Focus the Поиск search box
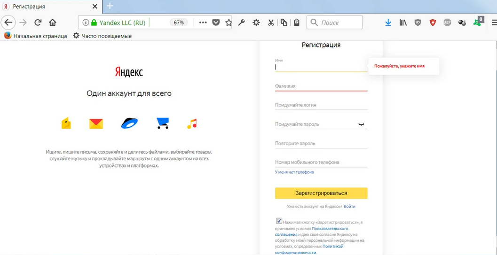Screen dimensions: 497x255 click(335, 23)
